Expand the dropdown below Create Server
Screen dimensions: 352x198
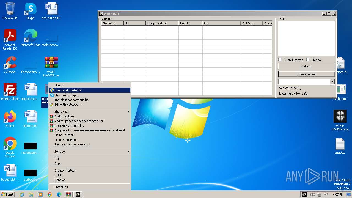pyautogui.click(x=332, y=82)
